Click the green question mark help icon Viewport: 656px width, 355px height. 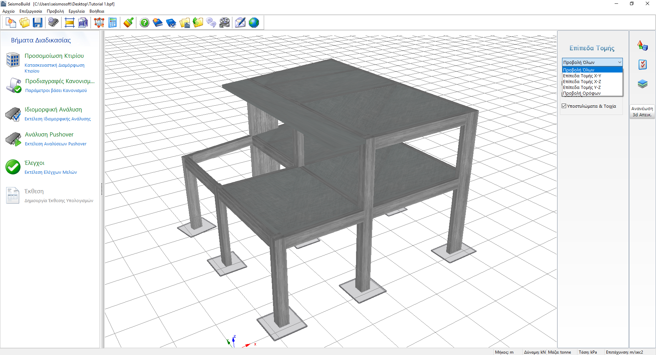pos(145,23)
